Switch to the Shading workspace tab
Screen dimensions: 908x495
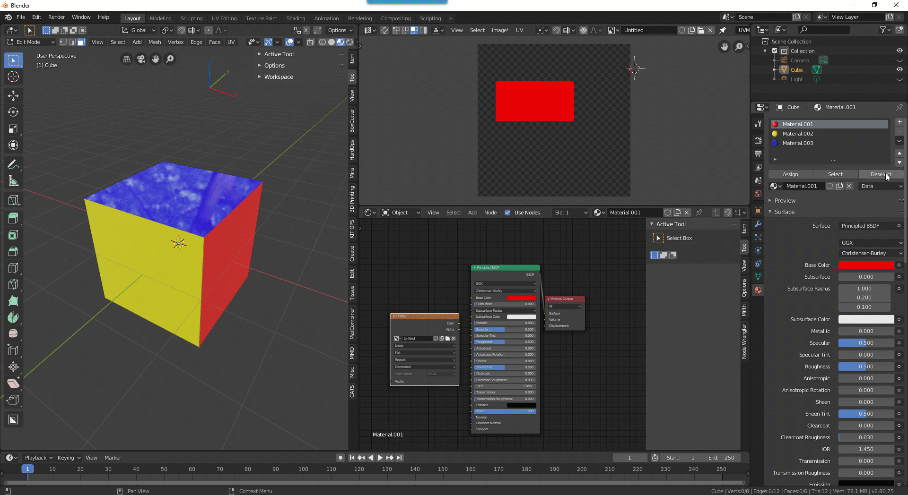coord(296,18)
